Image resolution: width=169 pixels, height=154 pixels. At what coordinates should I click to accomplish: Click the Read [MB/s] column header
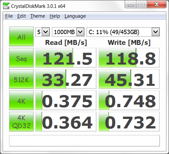(66, 43)
